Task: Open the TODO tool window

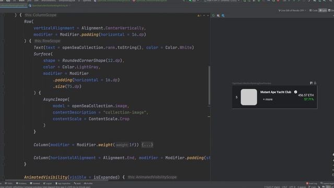Action: click(8, 183)
